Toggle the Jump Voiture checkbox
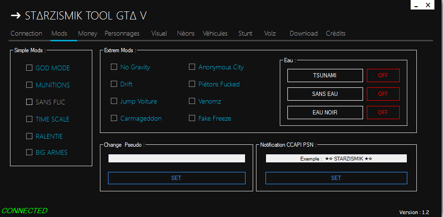Image resolution: width=443 pixels, height=217 pixels. tap(114, 101)
